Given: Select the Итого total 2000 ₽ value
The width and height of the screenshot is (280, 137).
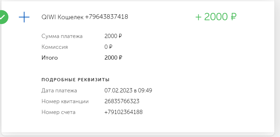Looking at the screenshot, I should coord(113,58).
